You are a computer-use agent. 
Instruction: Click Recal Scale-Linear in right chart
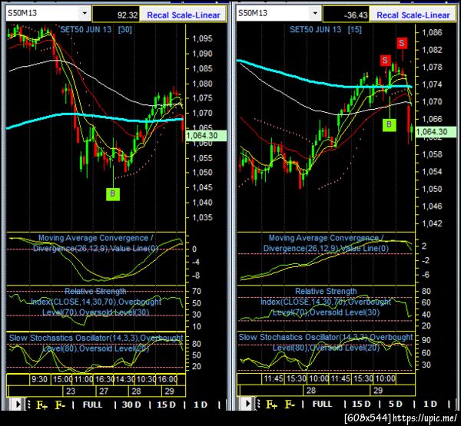click(413, 15)
